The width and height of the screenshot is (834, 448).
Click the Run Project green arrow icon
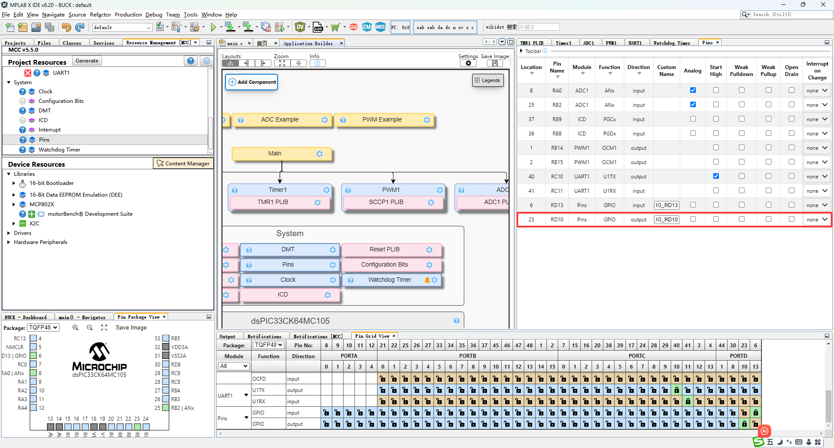213,27
